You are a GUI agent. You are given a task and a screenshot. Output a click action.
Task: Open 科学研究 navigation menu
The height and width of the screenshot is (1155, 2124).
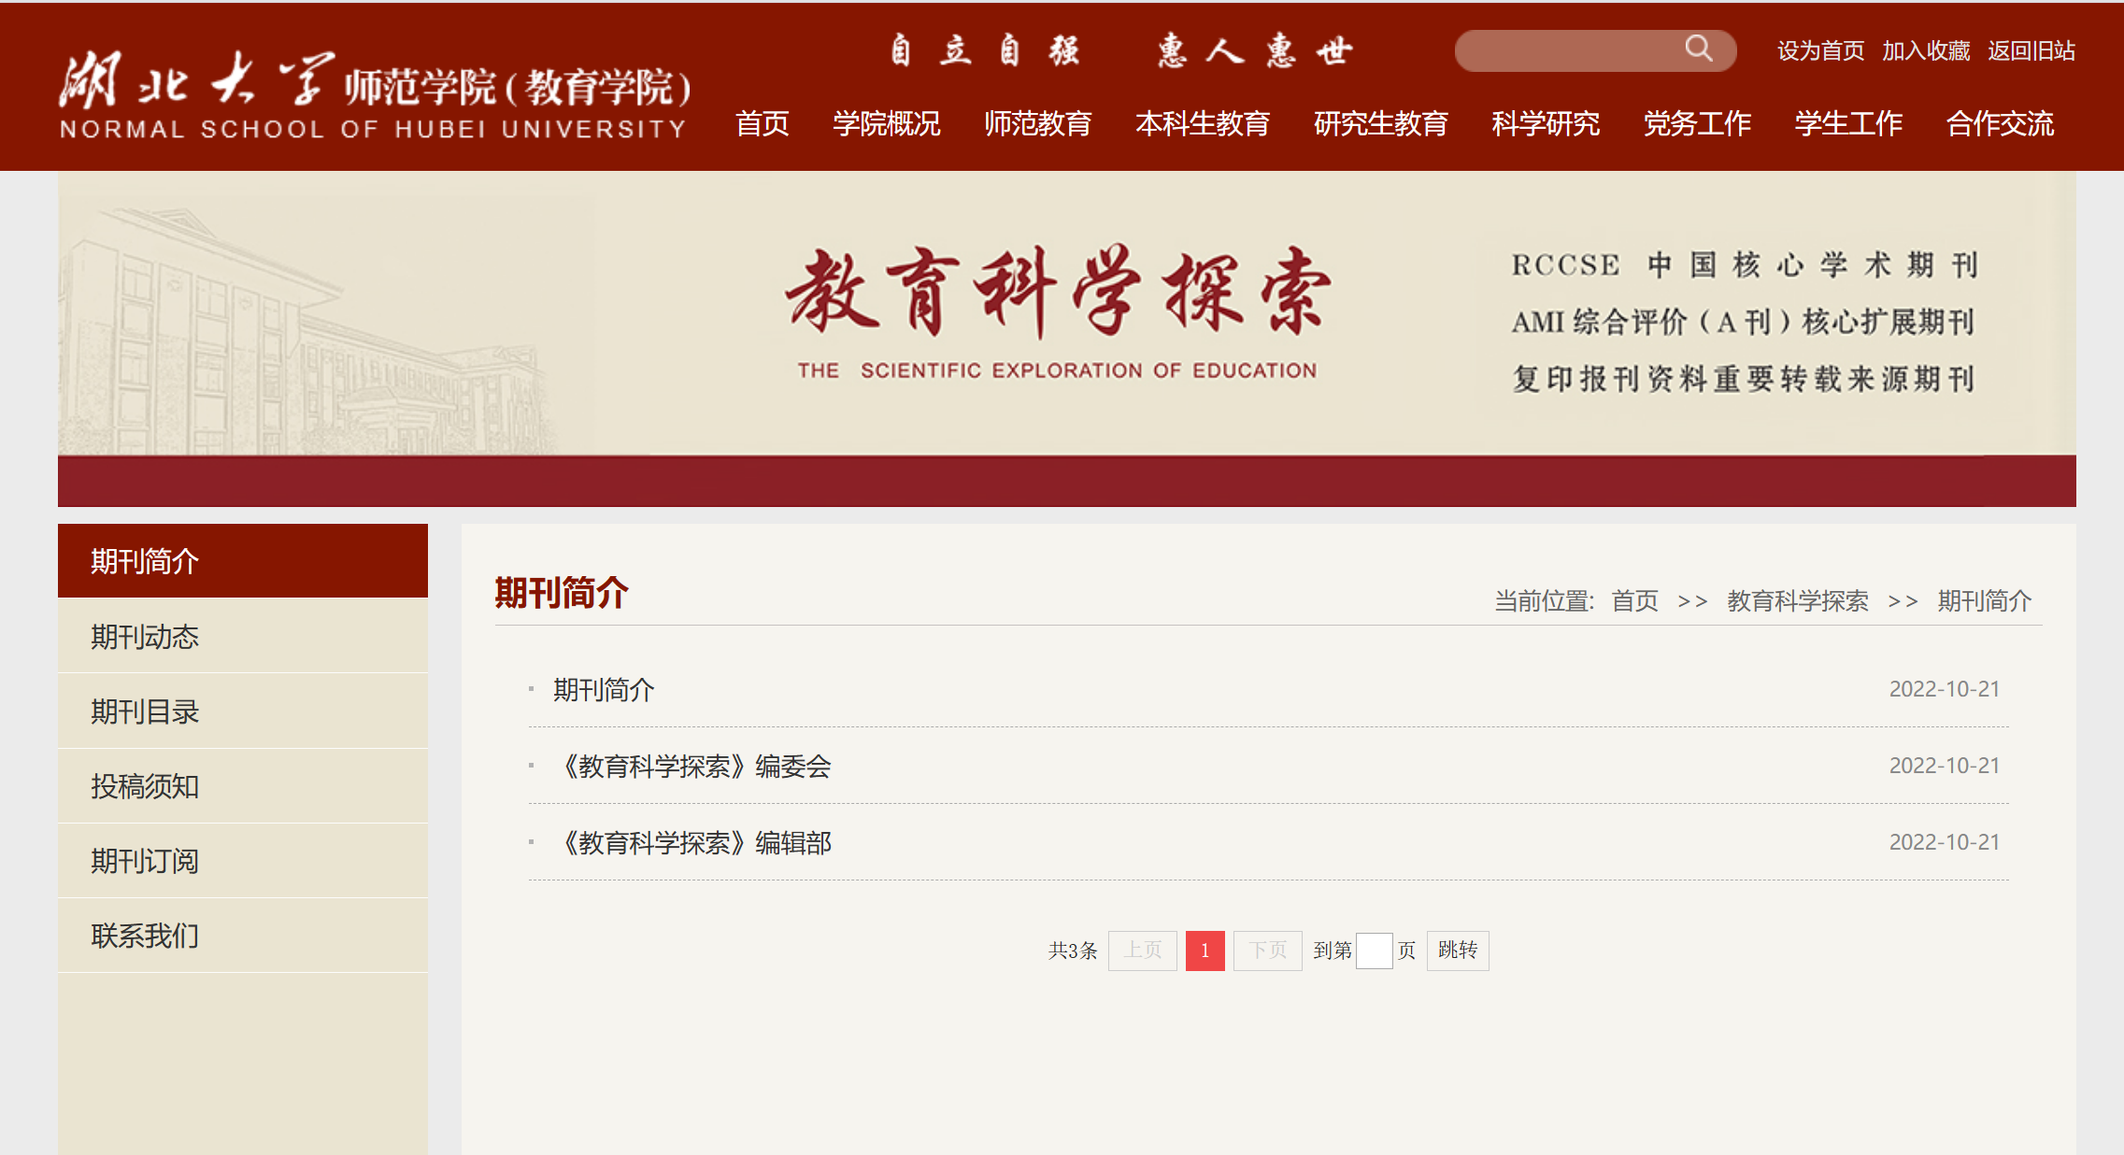(x=1546, y=123)
